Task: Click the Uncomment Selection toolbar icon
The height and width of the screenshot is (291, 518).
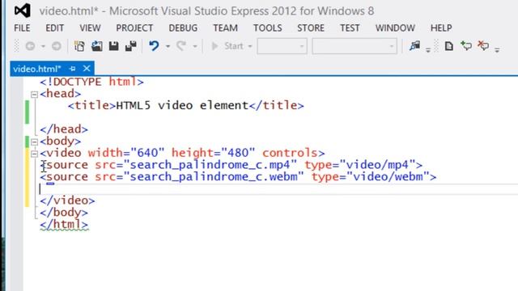Action: [483, 45]
